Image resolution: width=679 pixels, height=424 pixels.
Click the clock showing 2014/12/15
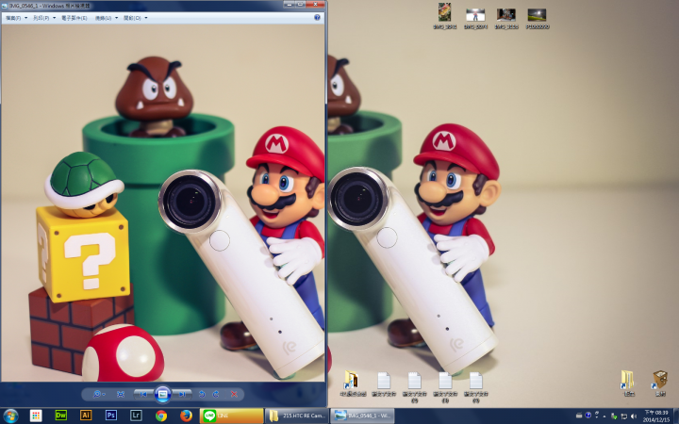656,416
